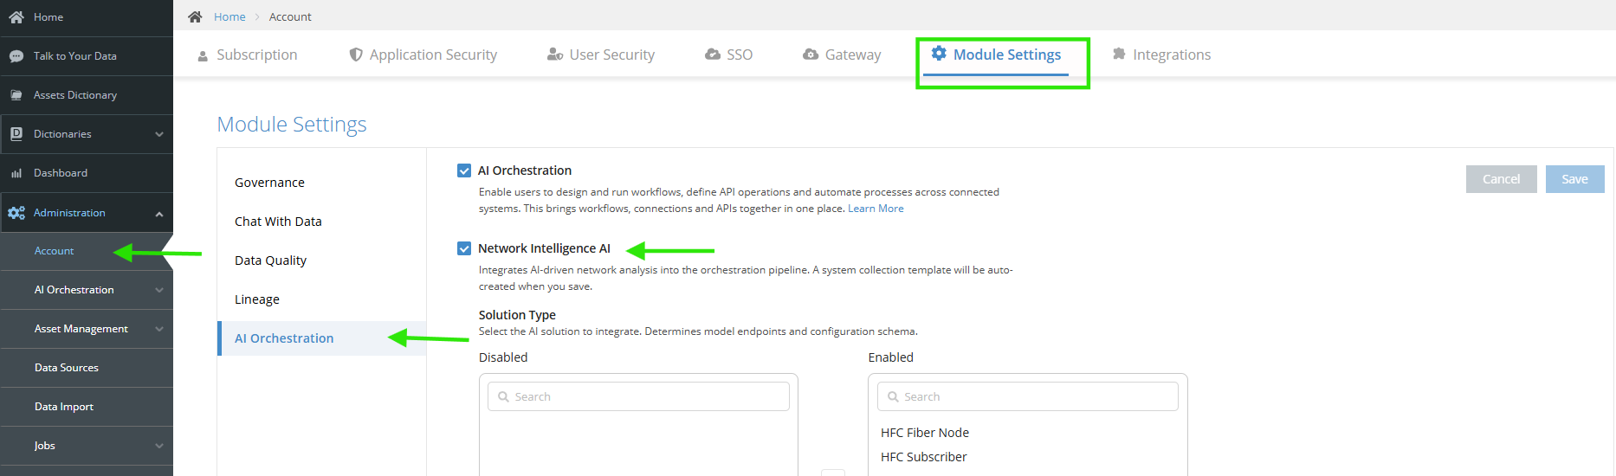The width and height of the screenshot is (1616, 476).
Task: Click the Home house icon in sidebar
Action: [16, 17]
